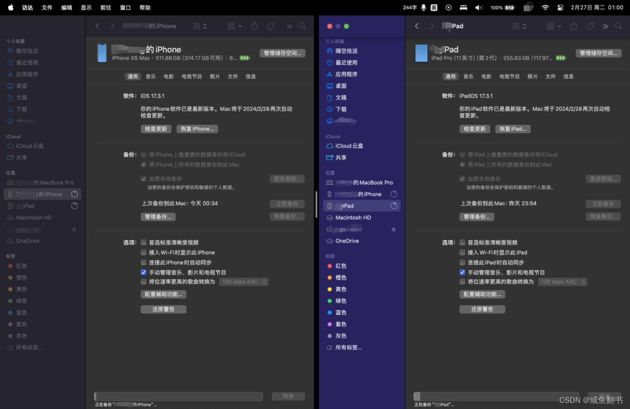Click iPhone sync progress icon in left sidebar

(x=74, y=194)
